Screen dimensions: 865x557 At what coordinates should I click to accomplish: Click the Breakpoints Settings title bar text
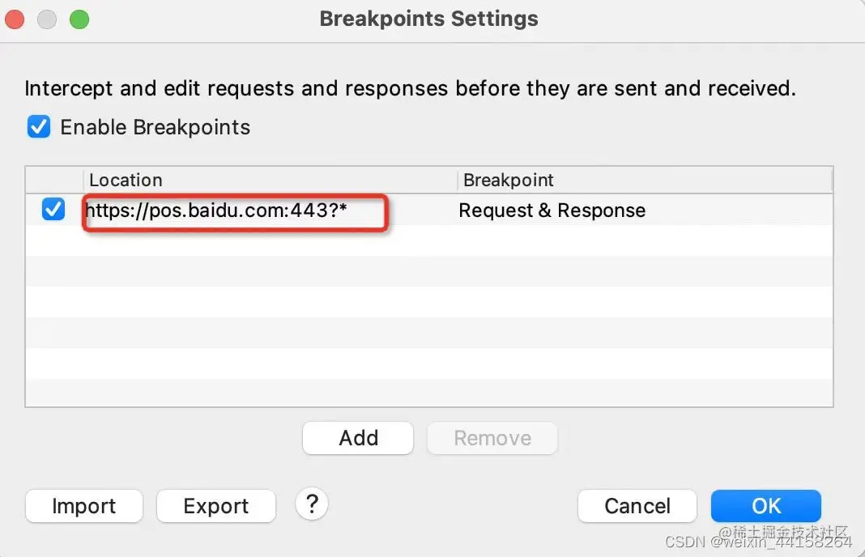click(428, 19)
